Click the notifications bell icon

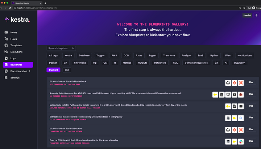(x=257, y=15)
